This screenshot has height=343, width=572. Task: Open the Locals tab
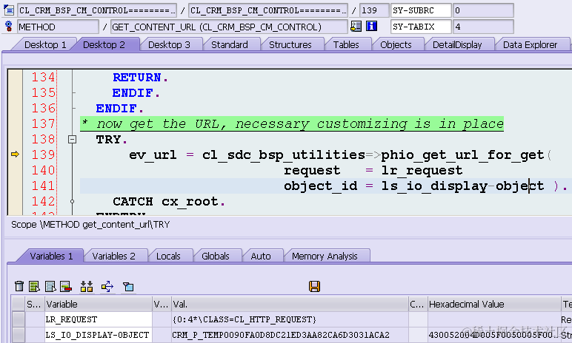click(x=168, y=256)
